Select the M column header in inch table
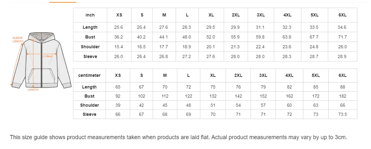The height and width of the screenshot is (149, 371). pos(164,15)
